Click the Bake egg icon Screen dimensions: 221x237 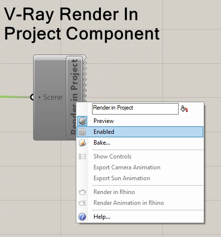click(82, 143)
